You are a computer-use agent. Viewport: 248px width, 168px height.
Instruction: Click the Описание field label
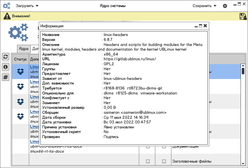[51, 44]
